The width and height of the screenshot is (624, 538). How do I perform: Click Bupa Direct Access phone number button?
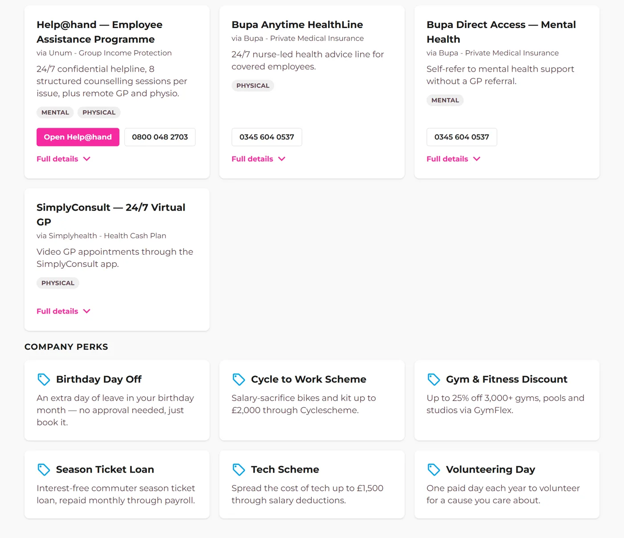462,137
